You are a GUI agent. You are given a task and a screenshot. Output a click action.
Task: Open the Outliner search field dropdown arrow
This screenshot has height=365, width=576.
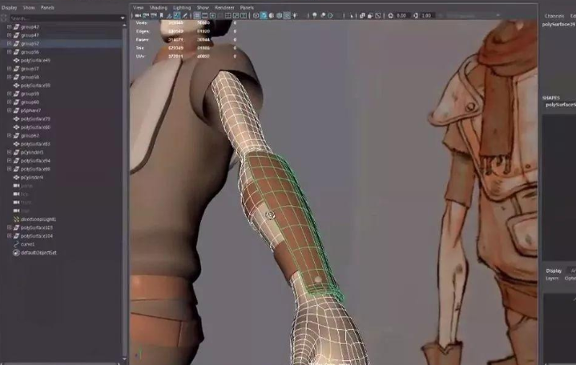123,18
